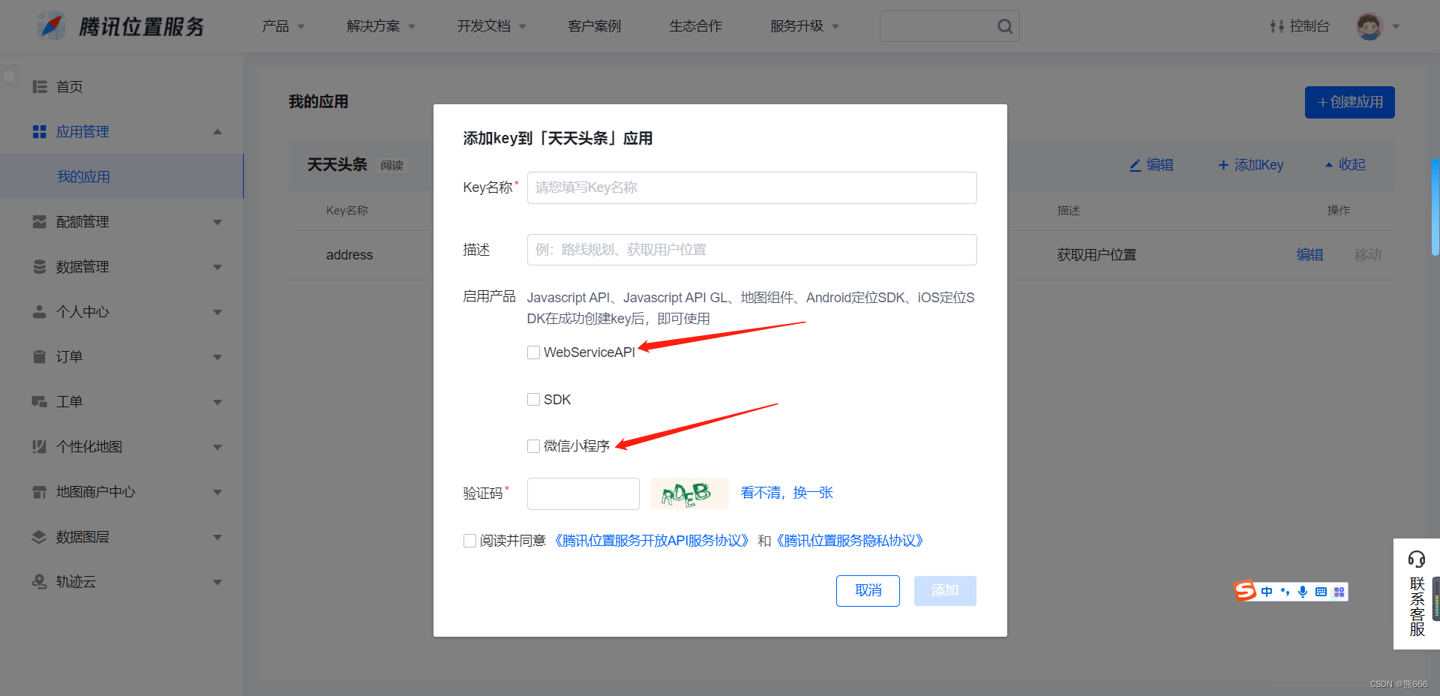
Task: Expand the 地图商户中心 sidebar arrow
Action: coord(217,492)
